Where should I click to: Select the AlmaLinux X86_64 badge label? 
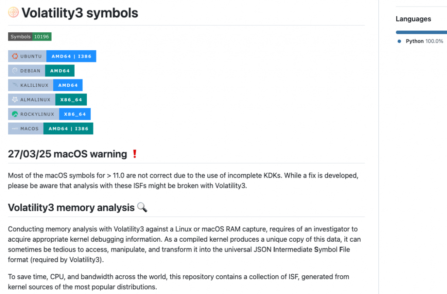(71, 99)
